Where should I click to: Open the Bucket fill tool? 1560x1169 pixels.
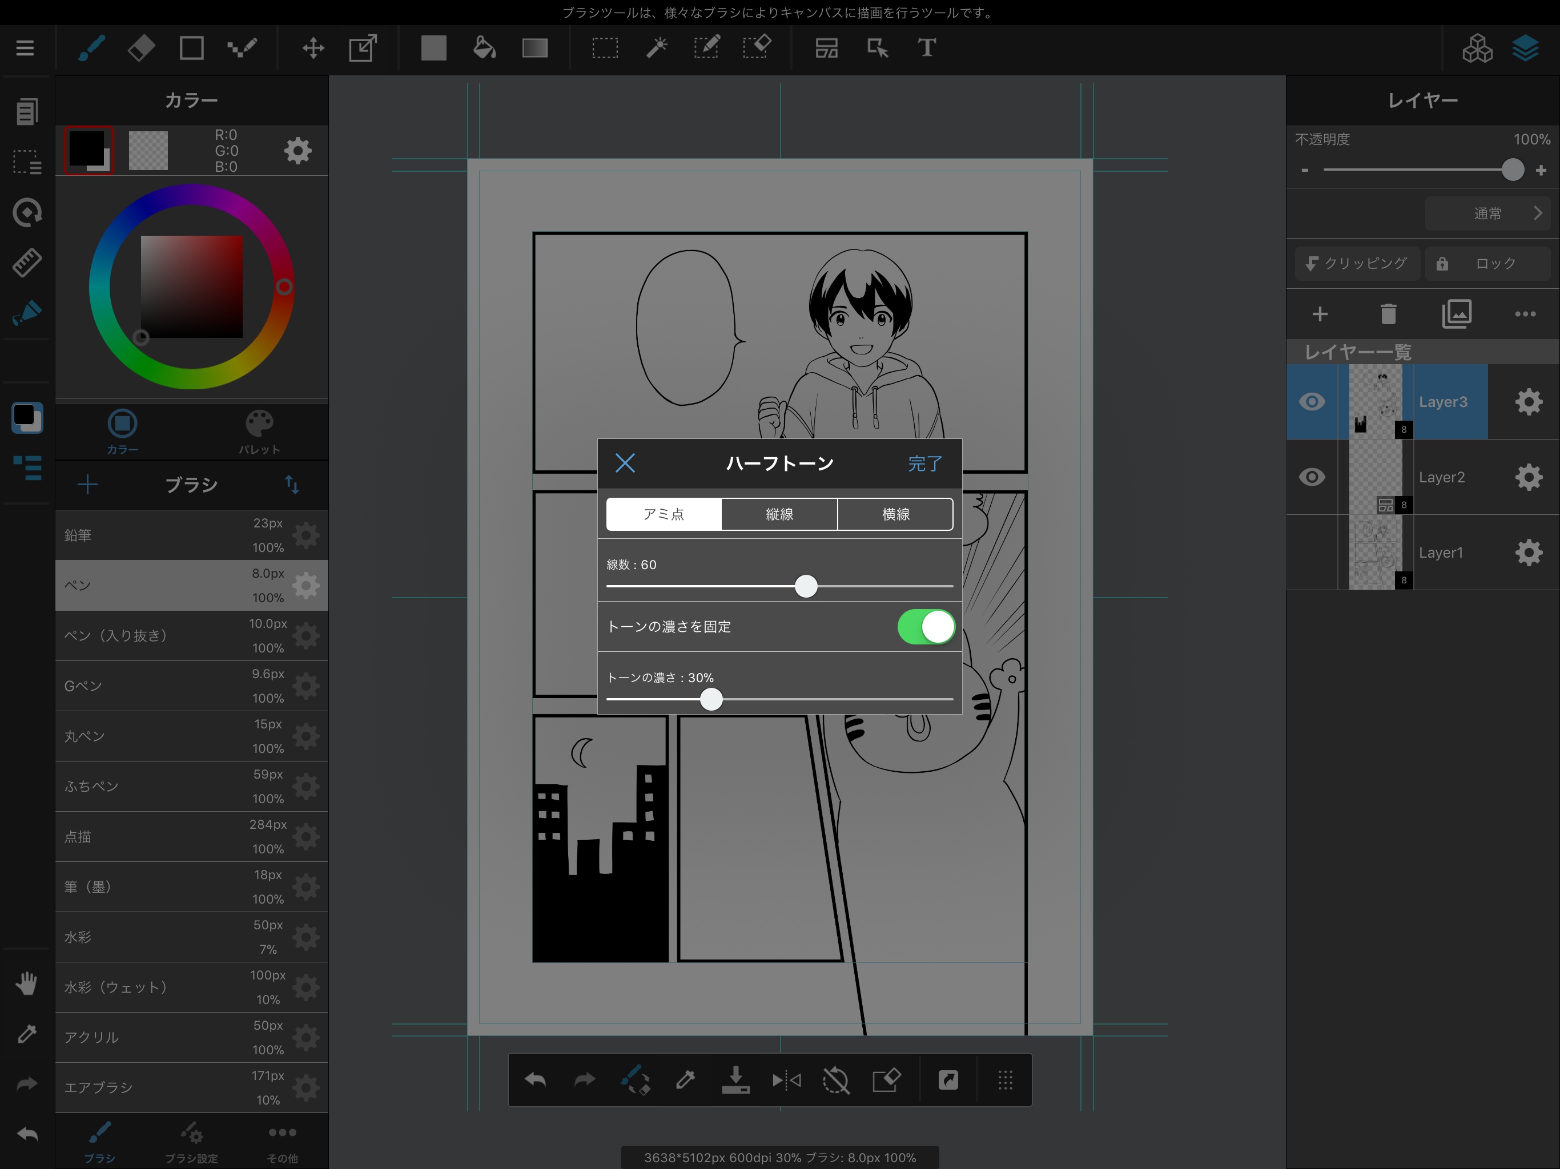484,48
